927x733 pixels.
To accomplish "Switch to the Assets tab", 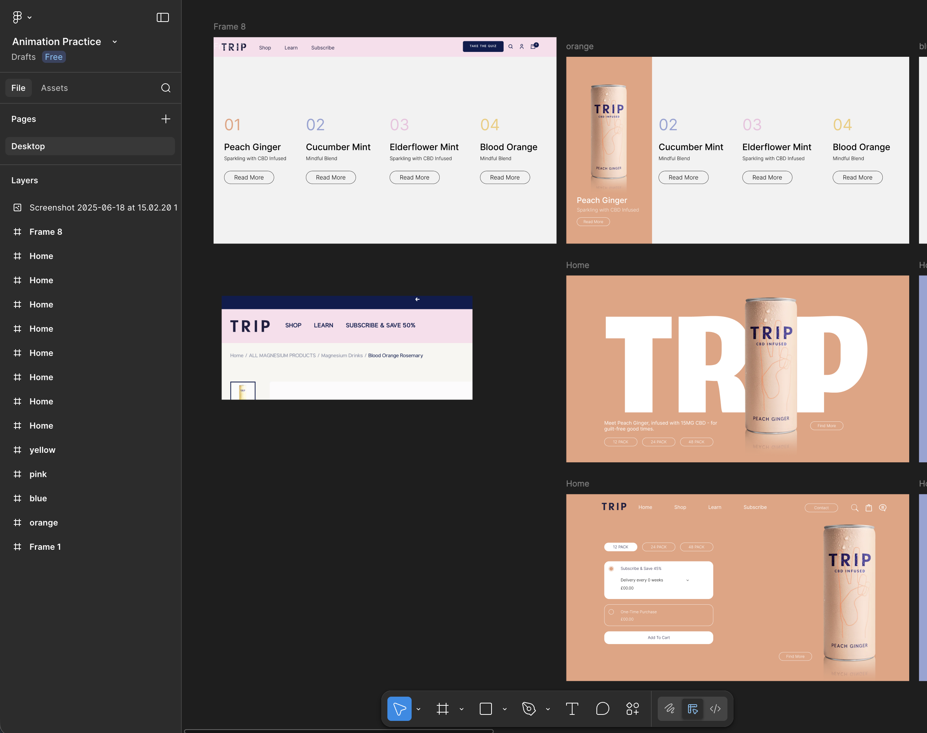I will click(x=55, y=87).
